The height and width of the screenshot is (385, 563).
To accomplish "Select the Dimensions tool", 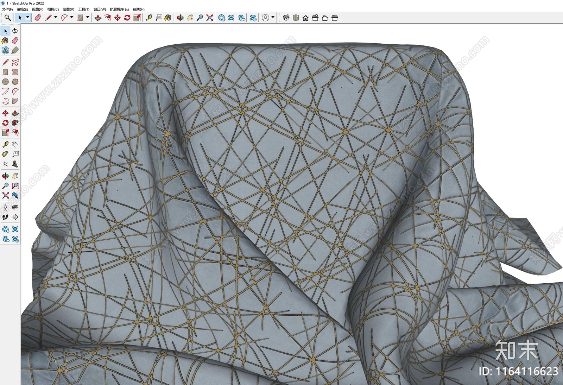I will click(15, 144).
